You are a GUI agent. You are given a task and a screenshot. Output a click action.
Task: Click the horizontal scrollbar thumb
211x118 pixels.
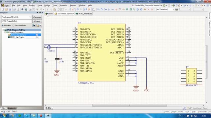[130, 105]
